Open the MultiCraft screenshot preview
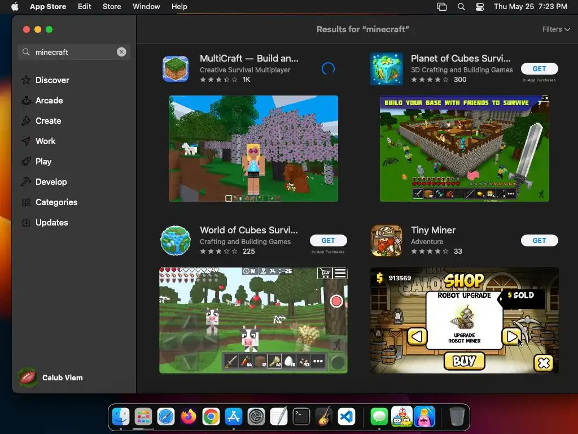Image resolution: width=578 pixels, height=434 pixels. tap(253, 149)
